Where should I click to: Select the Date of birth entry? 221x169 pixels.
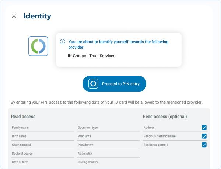coord(20,162)
